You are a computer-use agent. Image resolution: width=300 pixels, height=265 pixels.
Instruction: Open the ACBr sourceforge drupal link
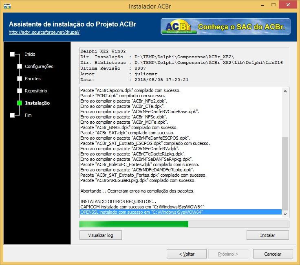click(44, 32)
